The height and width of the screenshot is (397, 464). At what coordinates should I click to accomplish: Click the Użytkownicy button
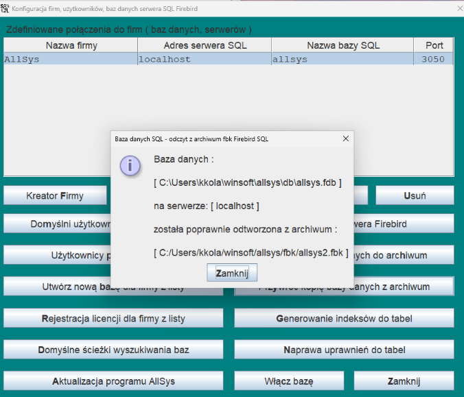point(57,255)
